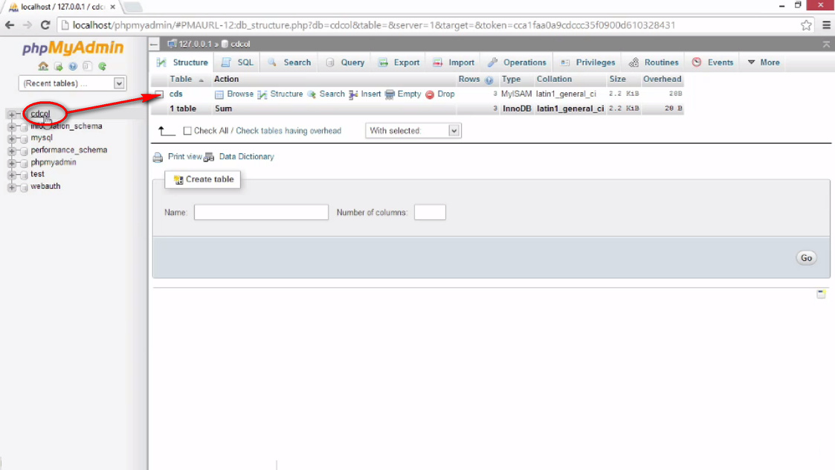Open the Data Dictionary for the cdcol database
This screenshot has height=470, width=835.
pyautogui.click(x=246, y=157)
